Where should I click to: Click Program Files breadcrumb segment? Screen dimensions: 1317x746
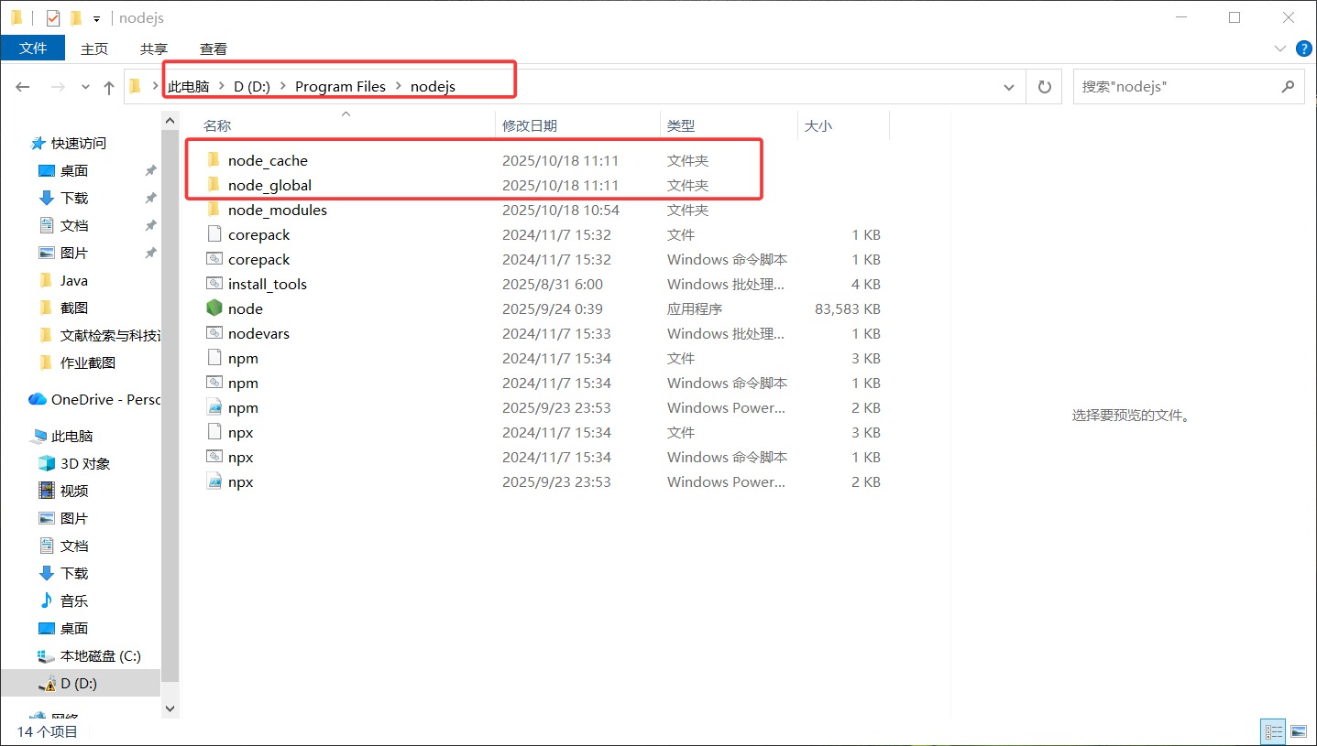340,86
